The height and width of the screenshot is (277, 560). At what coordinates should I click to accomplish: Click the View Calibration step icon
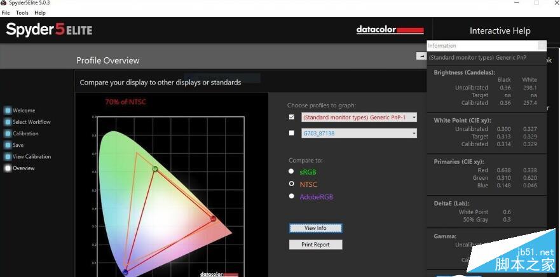tap(8, 157)
